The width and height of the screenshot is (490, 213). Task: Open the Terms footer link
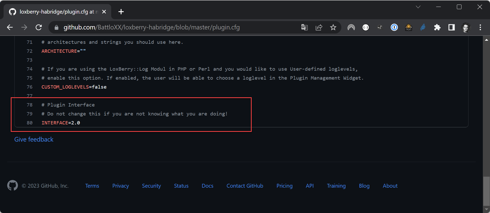[x=92, y=186]
